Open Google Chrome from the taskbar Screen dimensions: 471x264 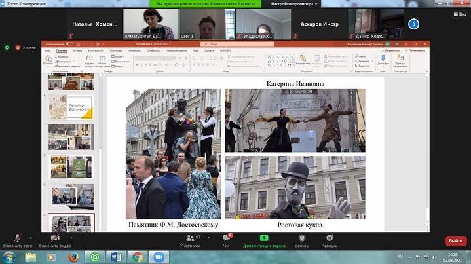[x=137, y=257]
